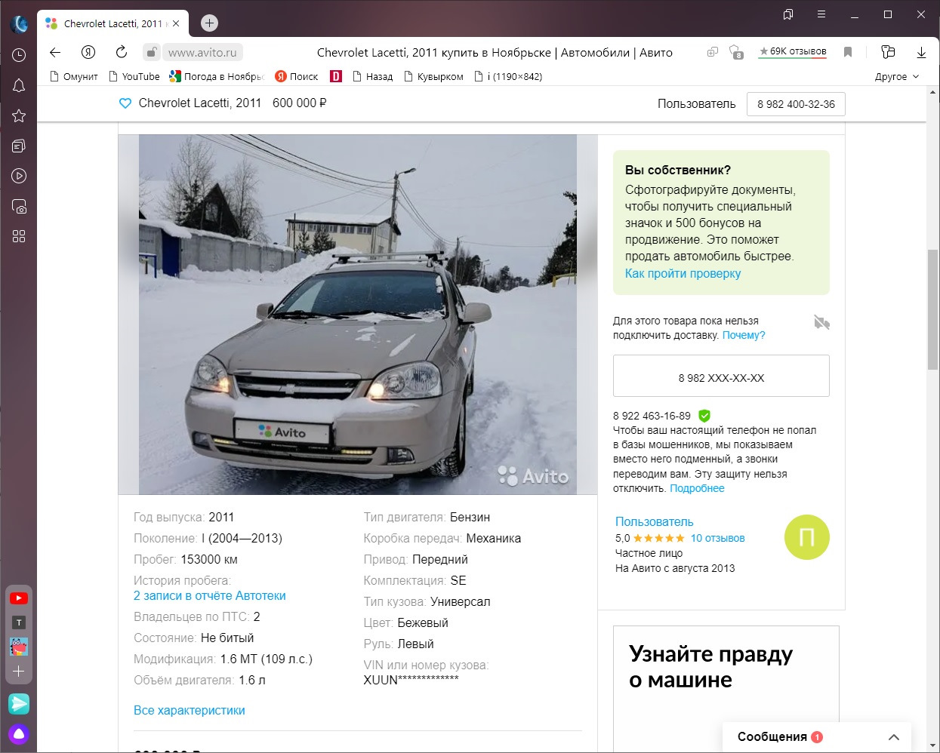Click the www.avito.ru address field

[202, 52]
